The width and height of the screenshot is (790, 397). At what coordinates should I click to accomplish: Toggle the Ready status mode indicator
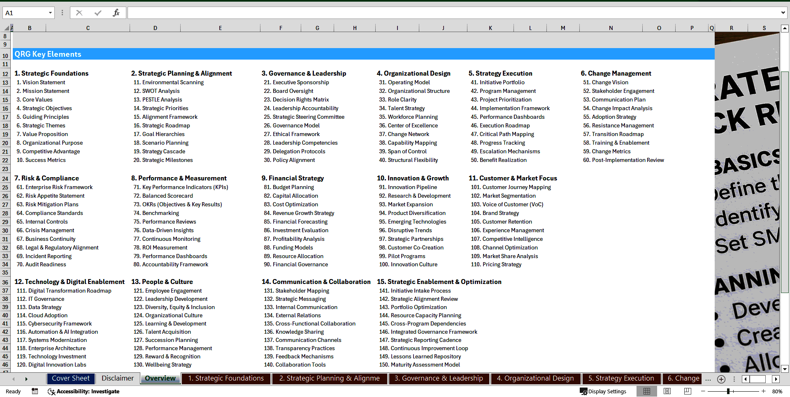(x=13, y=391)
